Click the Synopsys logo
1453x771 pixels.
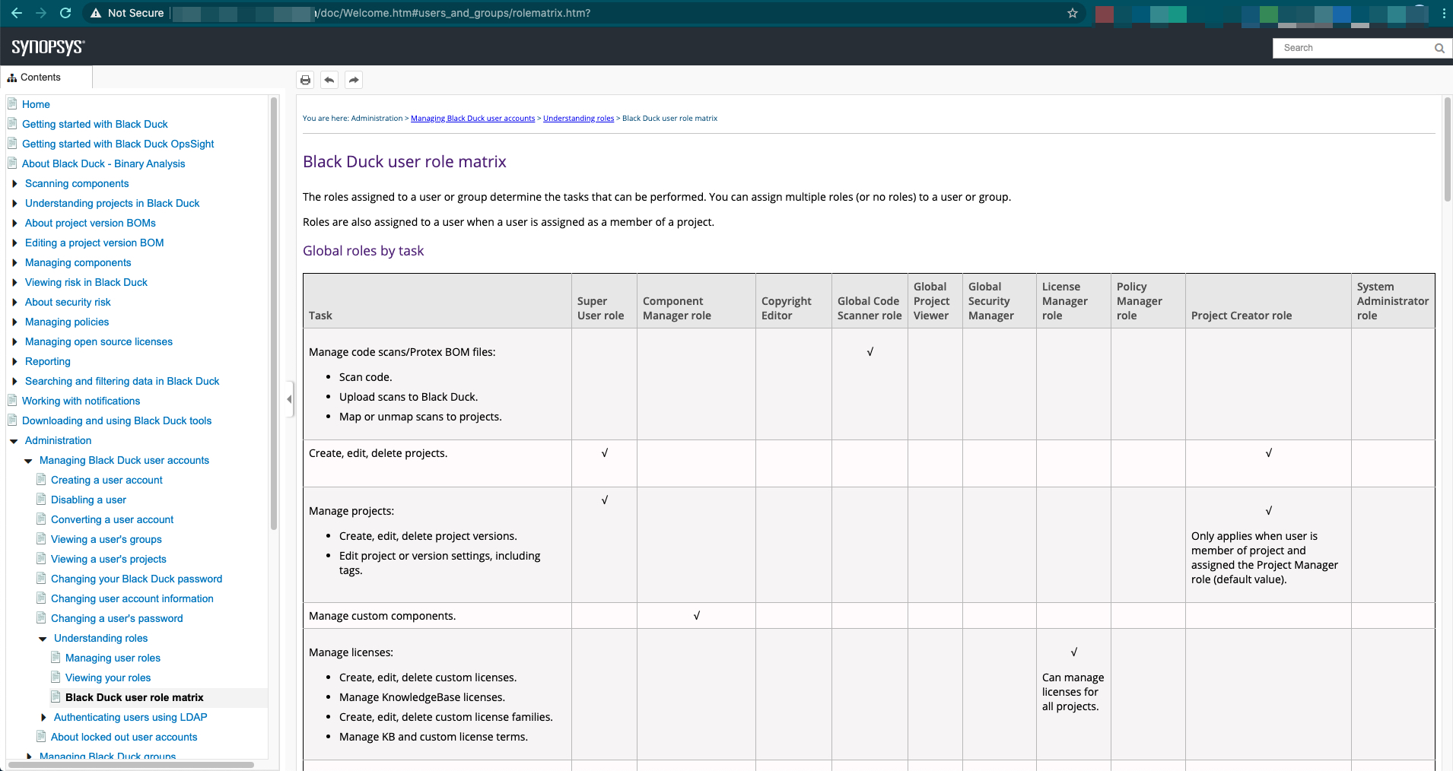(48, 46)
